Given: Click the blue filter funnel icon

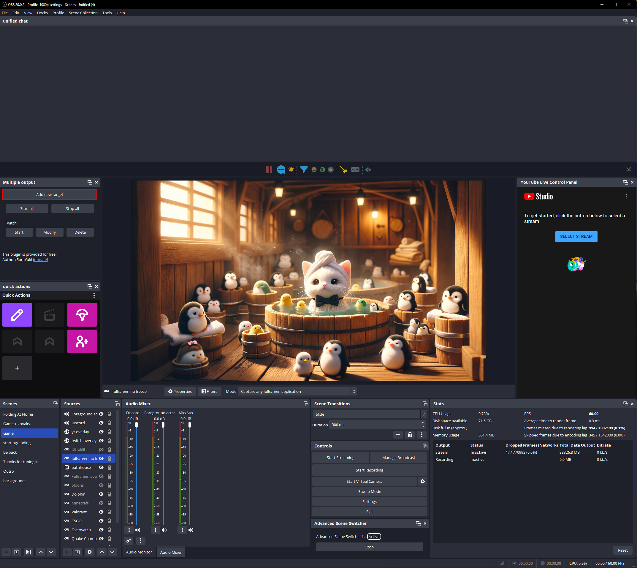Looking at the screenshot, I should point(304,170).
